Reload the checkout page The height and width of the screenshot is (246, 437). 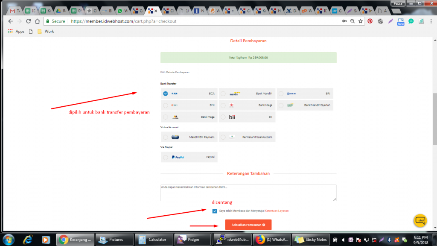pos(29,21)
